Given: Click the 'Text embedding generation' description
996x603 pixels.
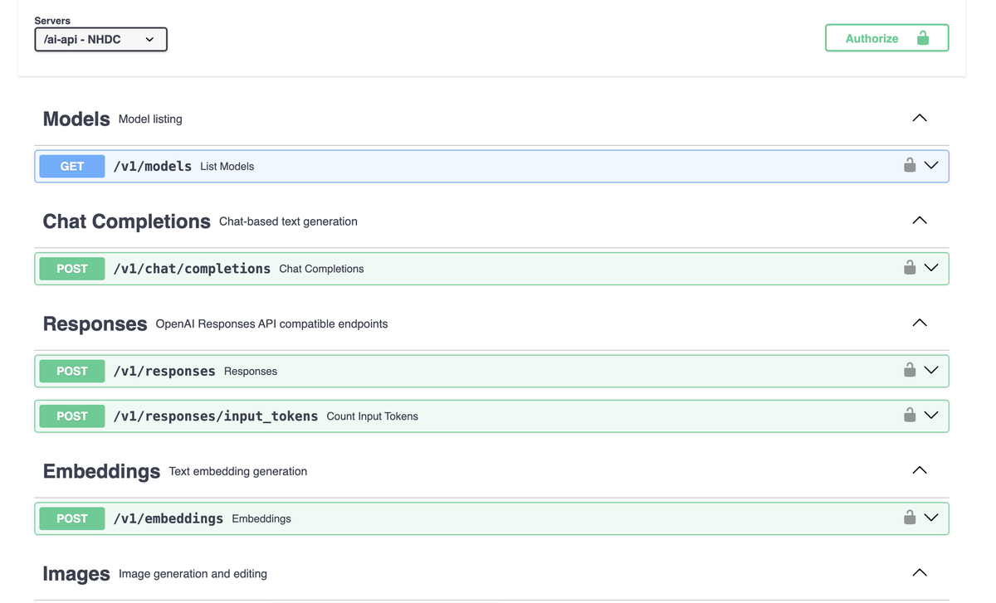Looking at the screenshot, I should pos(238,471).
